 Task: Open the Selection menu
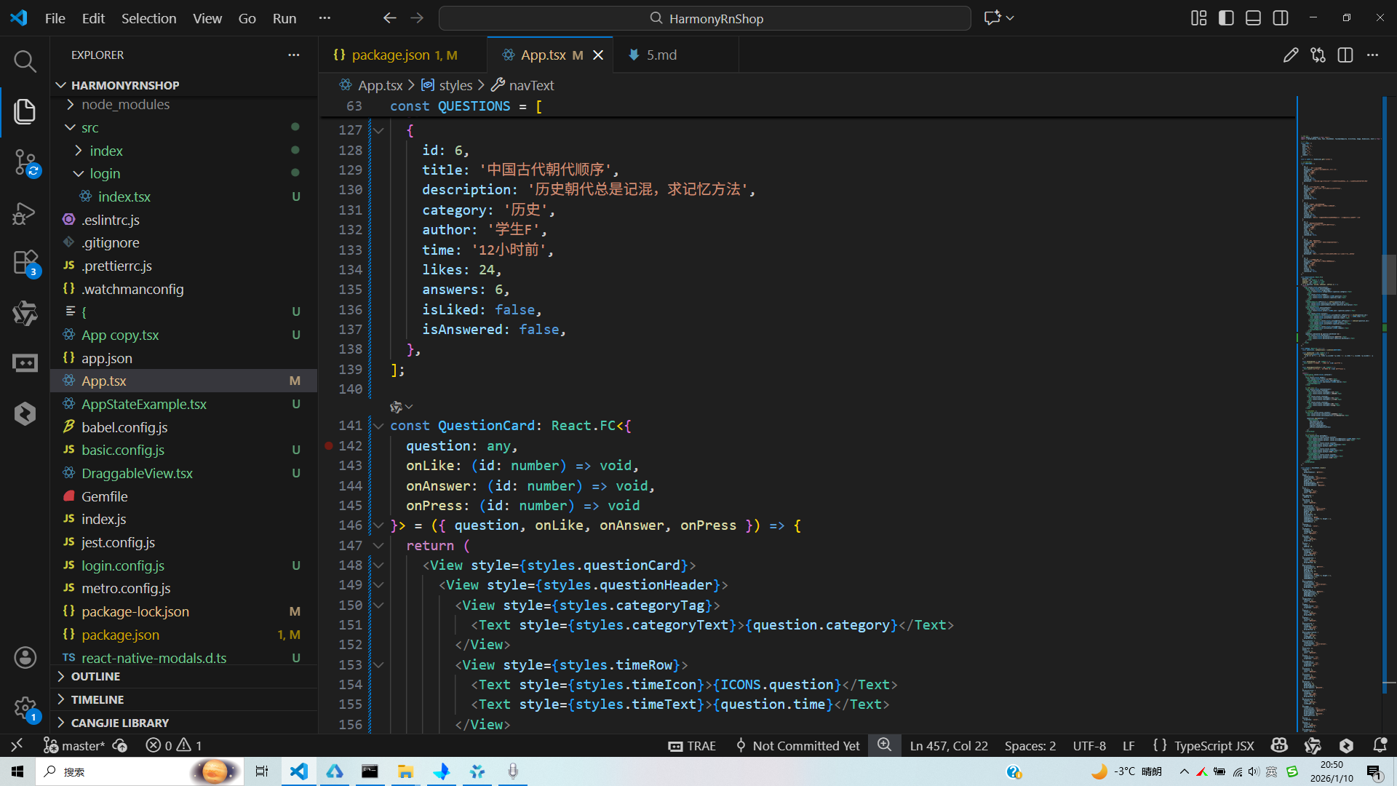(148, 18)
